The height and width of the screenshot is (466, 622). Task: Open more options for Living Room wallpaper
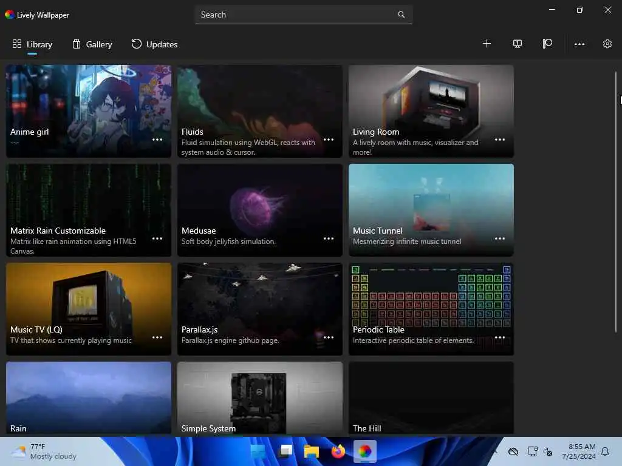[x=500, y=140]
